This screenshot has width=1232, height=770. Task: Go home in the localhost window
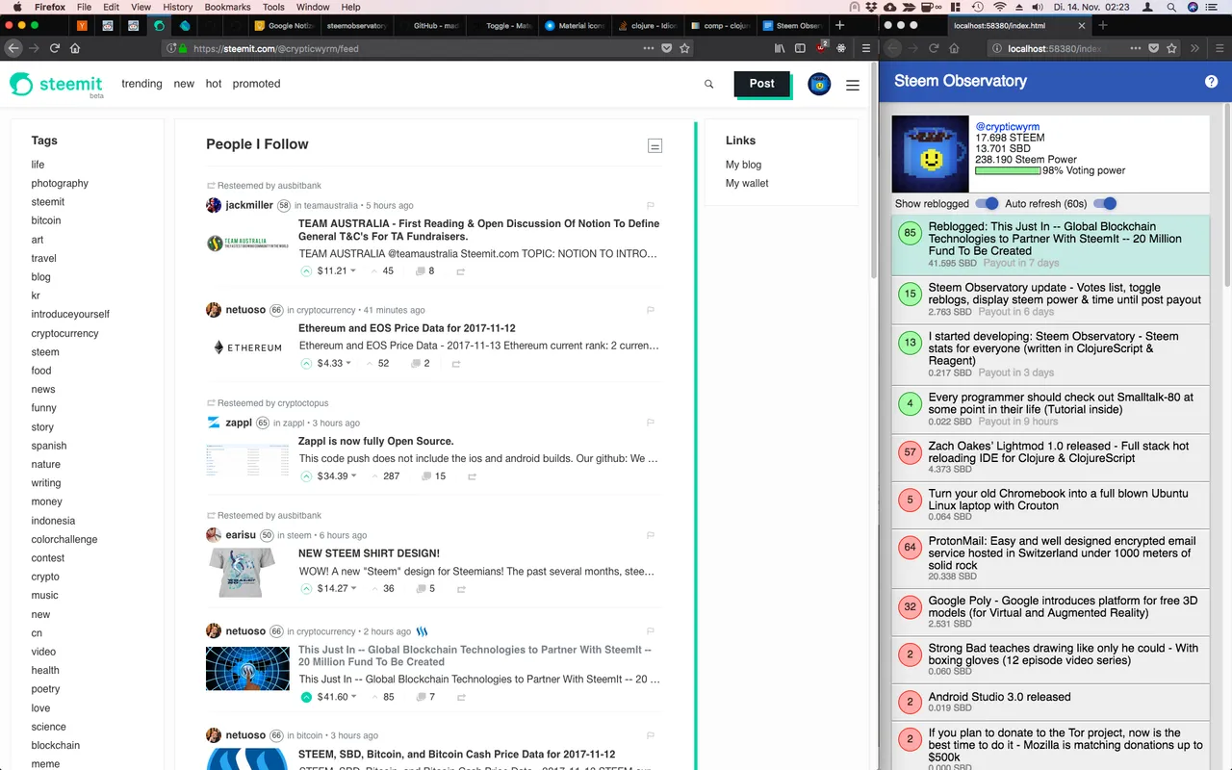point(954,48)
